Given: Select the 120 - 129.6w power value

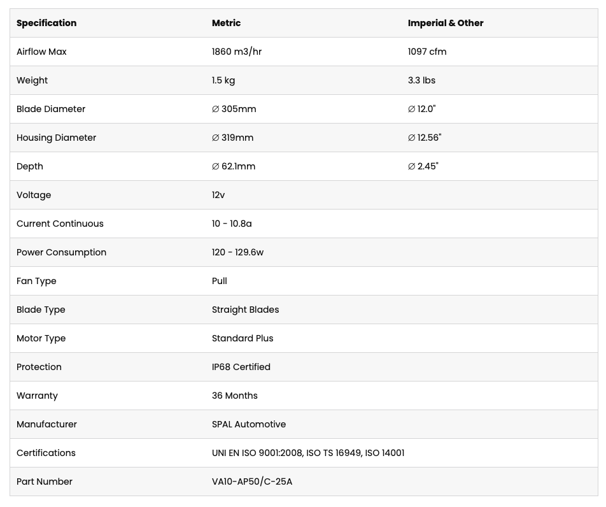Looking at the screenshot, I should pyautogui.click(x=237, y=252).
